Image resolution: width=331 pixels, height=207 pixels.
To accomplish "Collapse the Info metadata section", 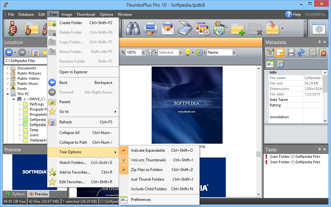I will click(266, 72).
